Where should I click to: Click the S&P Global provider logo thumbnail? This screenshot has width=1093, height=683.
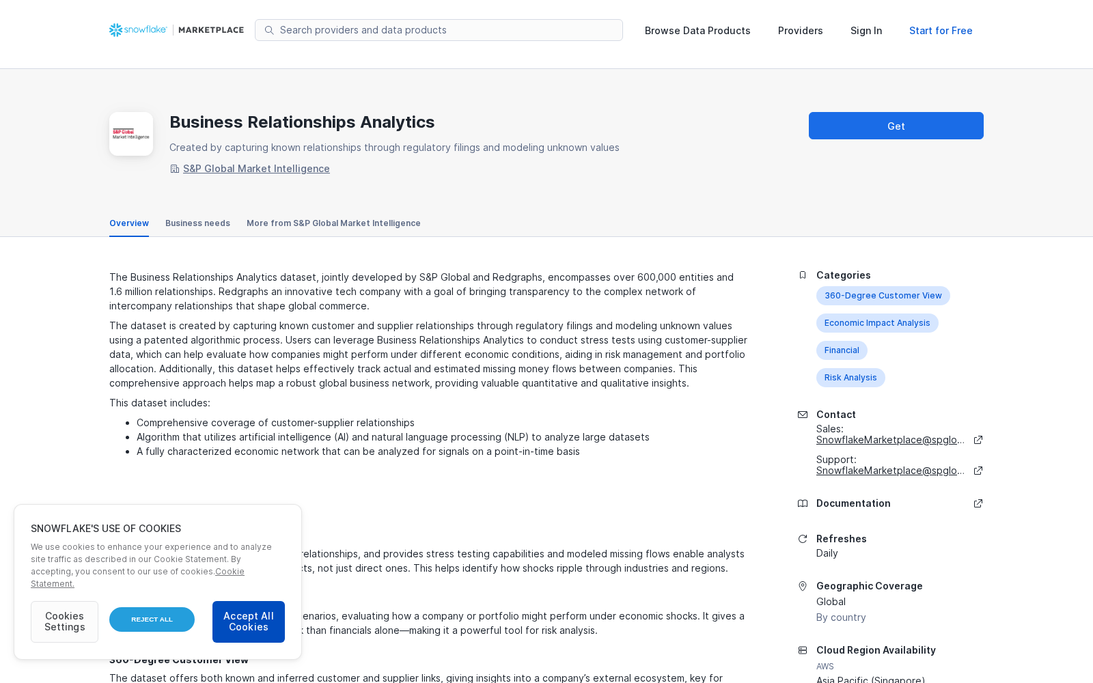[131, 134]
